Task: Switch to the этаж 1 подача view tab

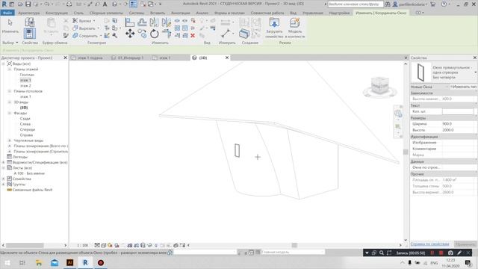Action: (90, 58)
